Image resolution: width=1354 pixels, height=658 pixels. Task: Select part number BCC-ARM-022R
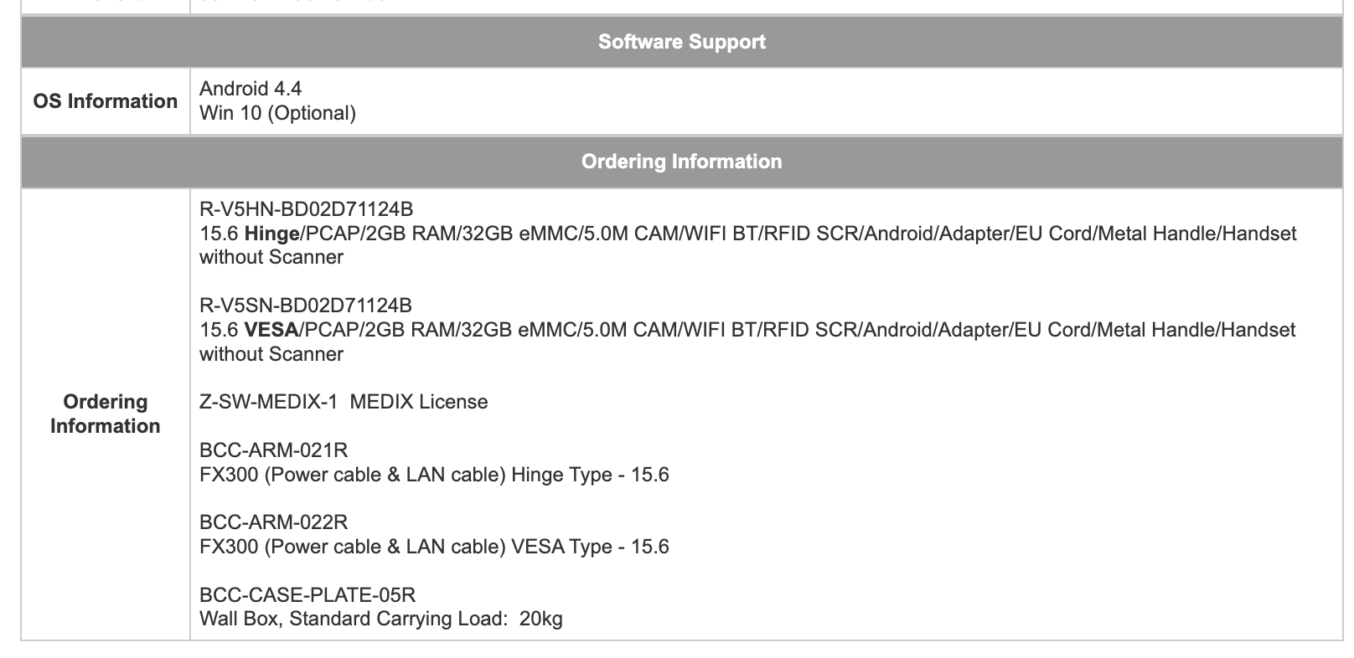(x=273, y=522)
